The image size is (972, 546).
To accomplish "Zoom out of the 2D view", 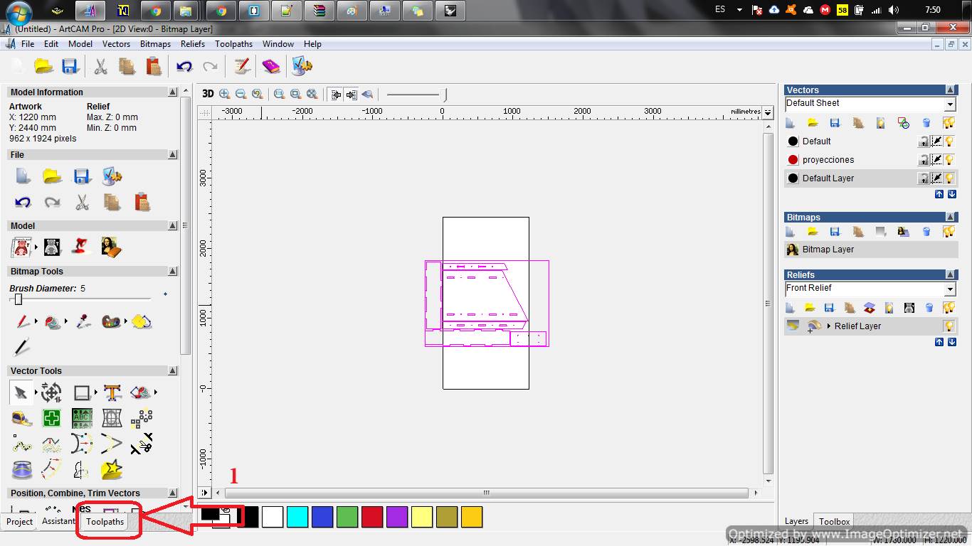I will [x=241, y=94].
